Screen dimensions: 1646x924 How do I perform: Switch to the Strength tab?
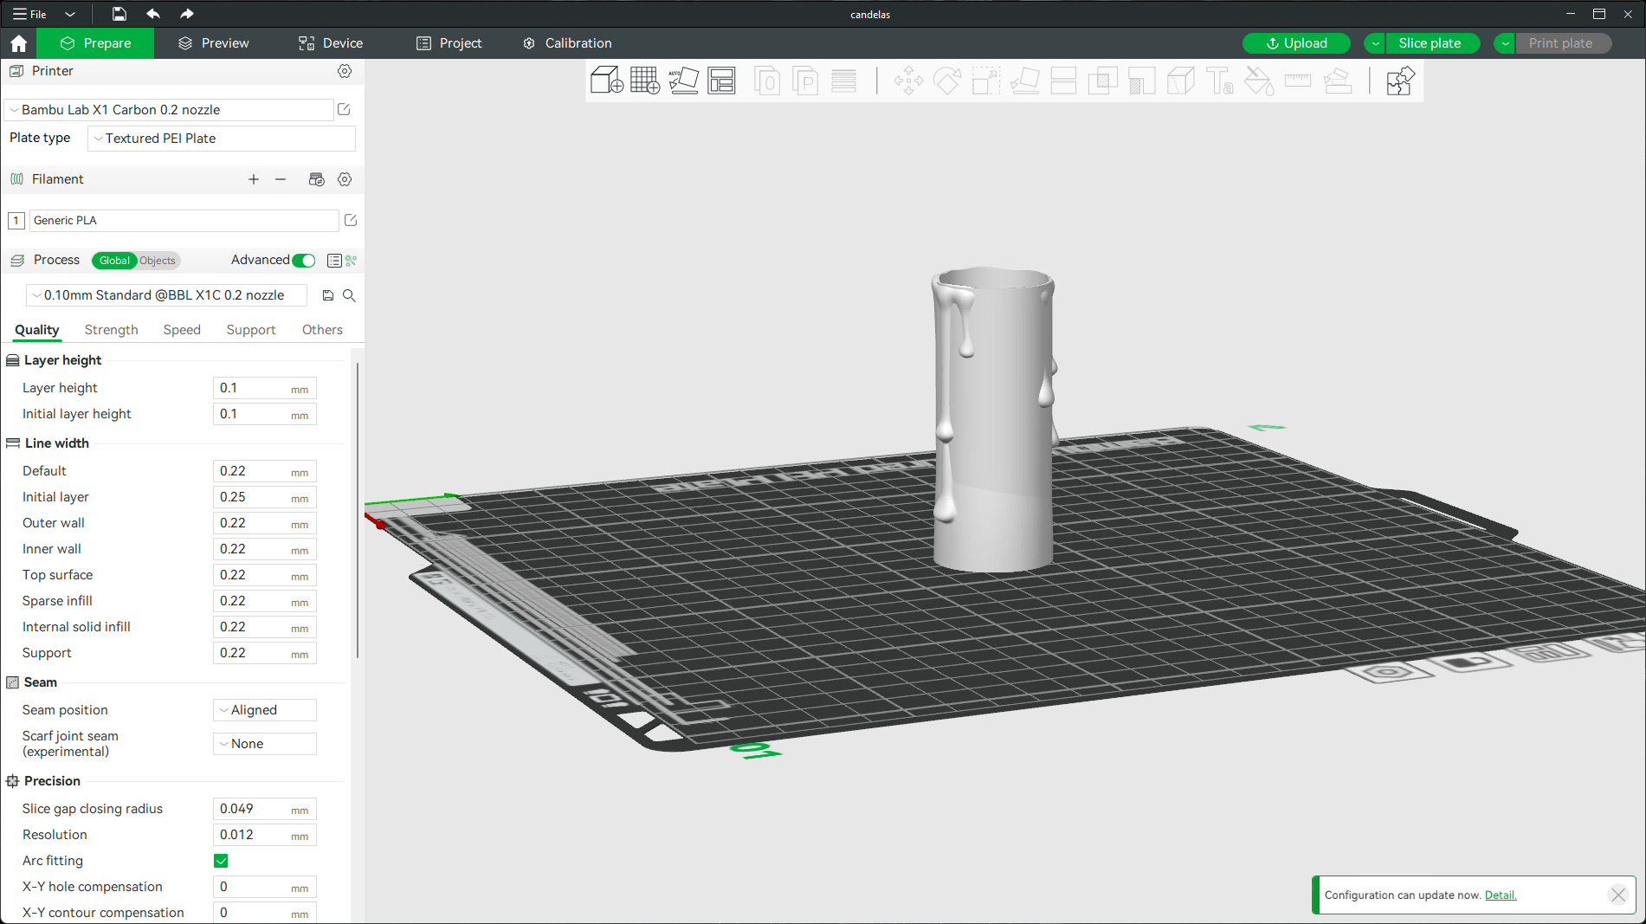pyautogui.click(x=112, y=330)
